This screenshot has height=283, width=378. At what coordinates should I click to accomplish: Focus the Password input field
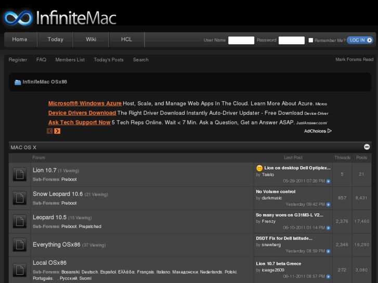tap(291, 40)
